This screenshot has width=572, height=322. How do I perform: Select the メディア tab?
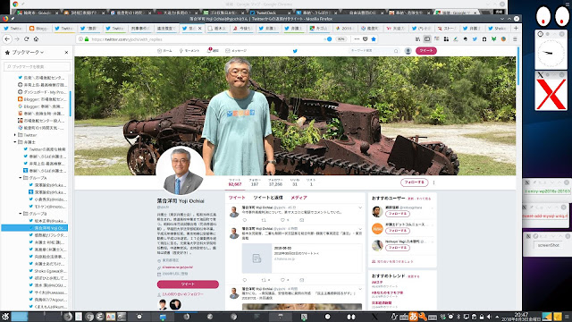(299, 198)
